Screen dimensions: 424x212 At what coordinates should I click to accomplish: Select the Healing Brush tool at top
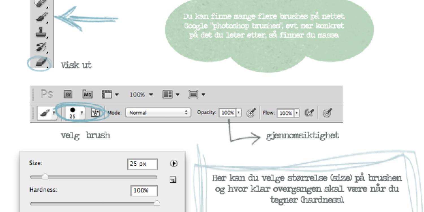[x=41, y=3]
